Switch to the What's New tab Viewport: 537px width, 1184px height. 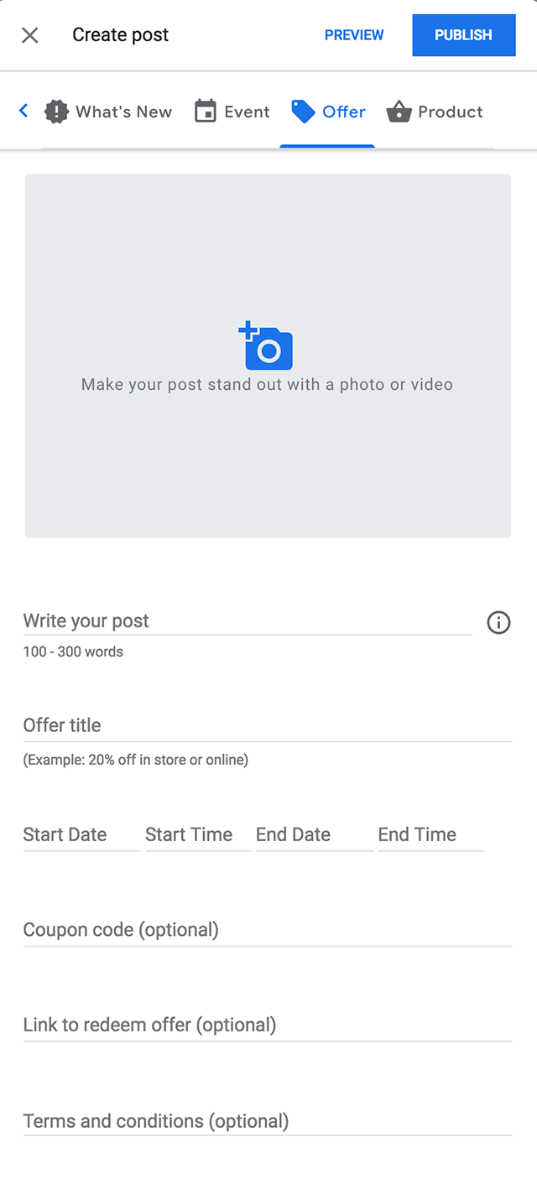point(123,112)
